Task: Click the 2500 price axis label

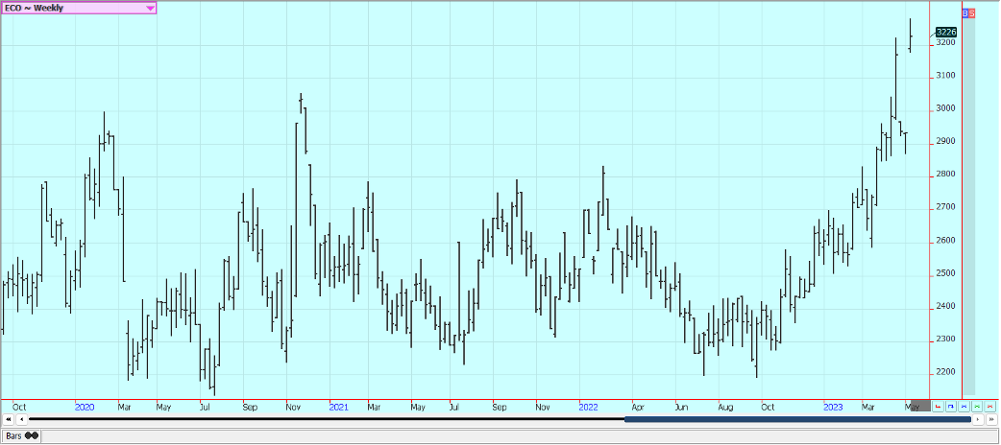Action: (x=945, y=273)
